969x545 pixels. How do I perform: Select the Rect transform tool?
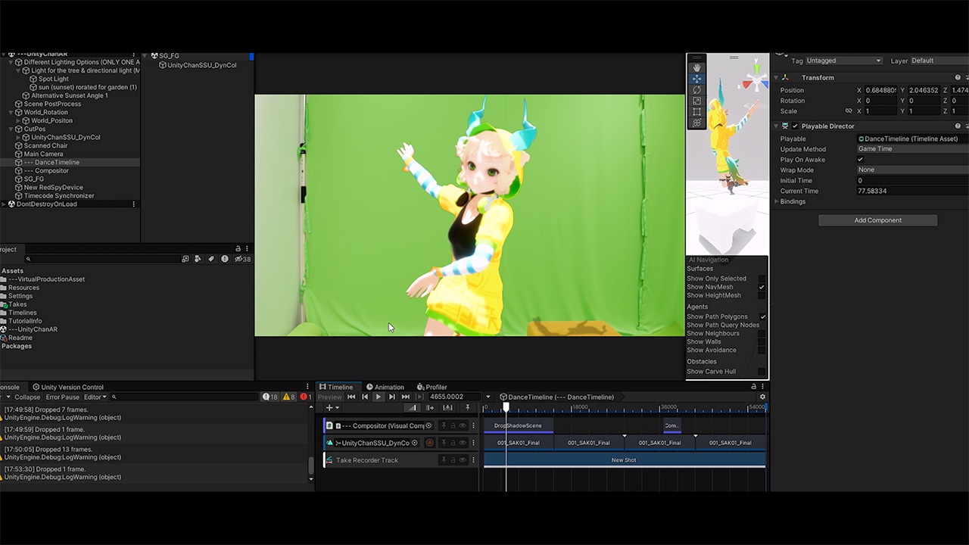[696, 111]
